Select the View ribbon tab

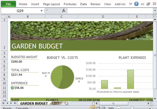pos(107,4)
